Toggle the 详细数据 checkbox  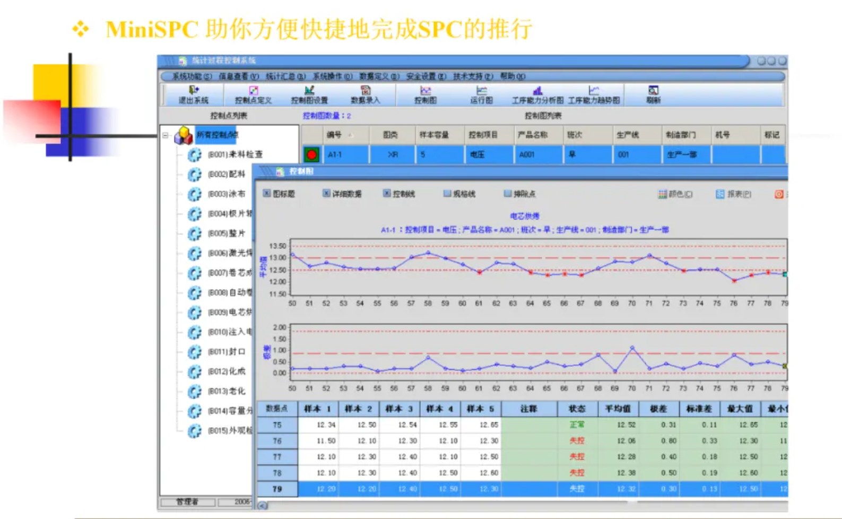(x=326, y=194)
